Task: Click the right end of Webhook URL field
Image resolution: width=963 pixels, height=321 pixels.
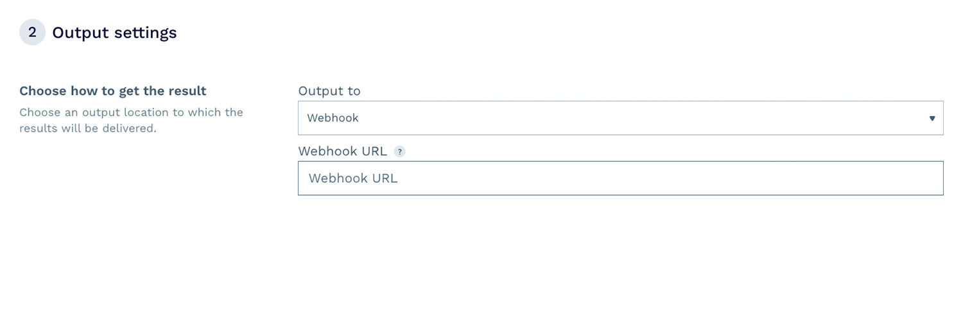Action: pyautogui.click(x=924, y=178)
